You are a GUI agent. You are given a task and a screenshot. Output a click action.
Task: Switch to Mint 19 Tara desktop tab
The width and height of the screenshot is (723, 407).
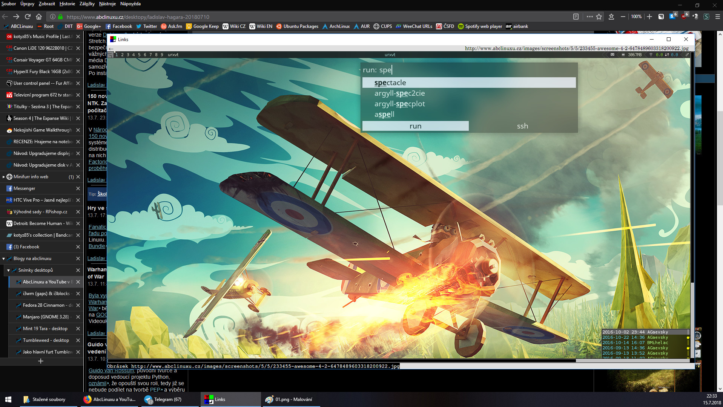[x=46, y=329]
